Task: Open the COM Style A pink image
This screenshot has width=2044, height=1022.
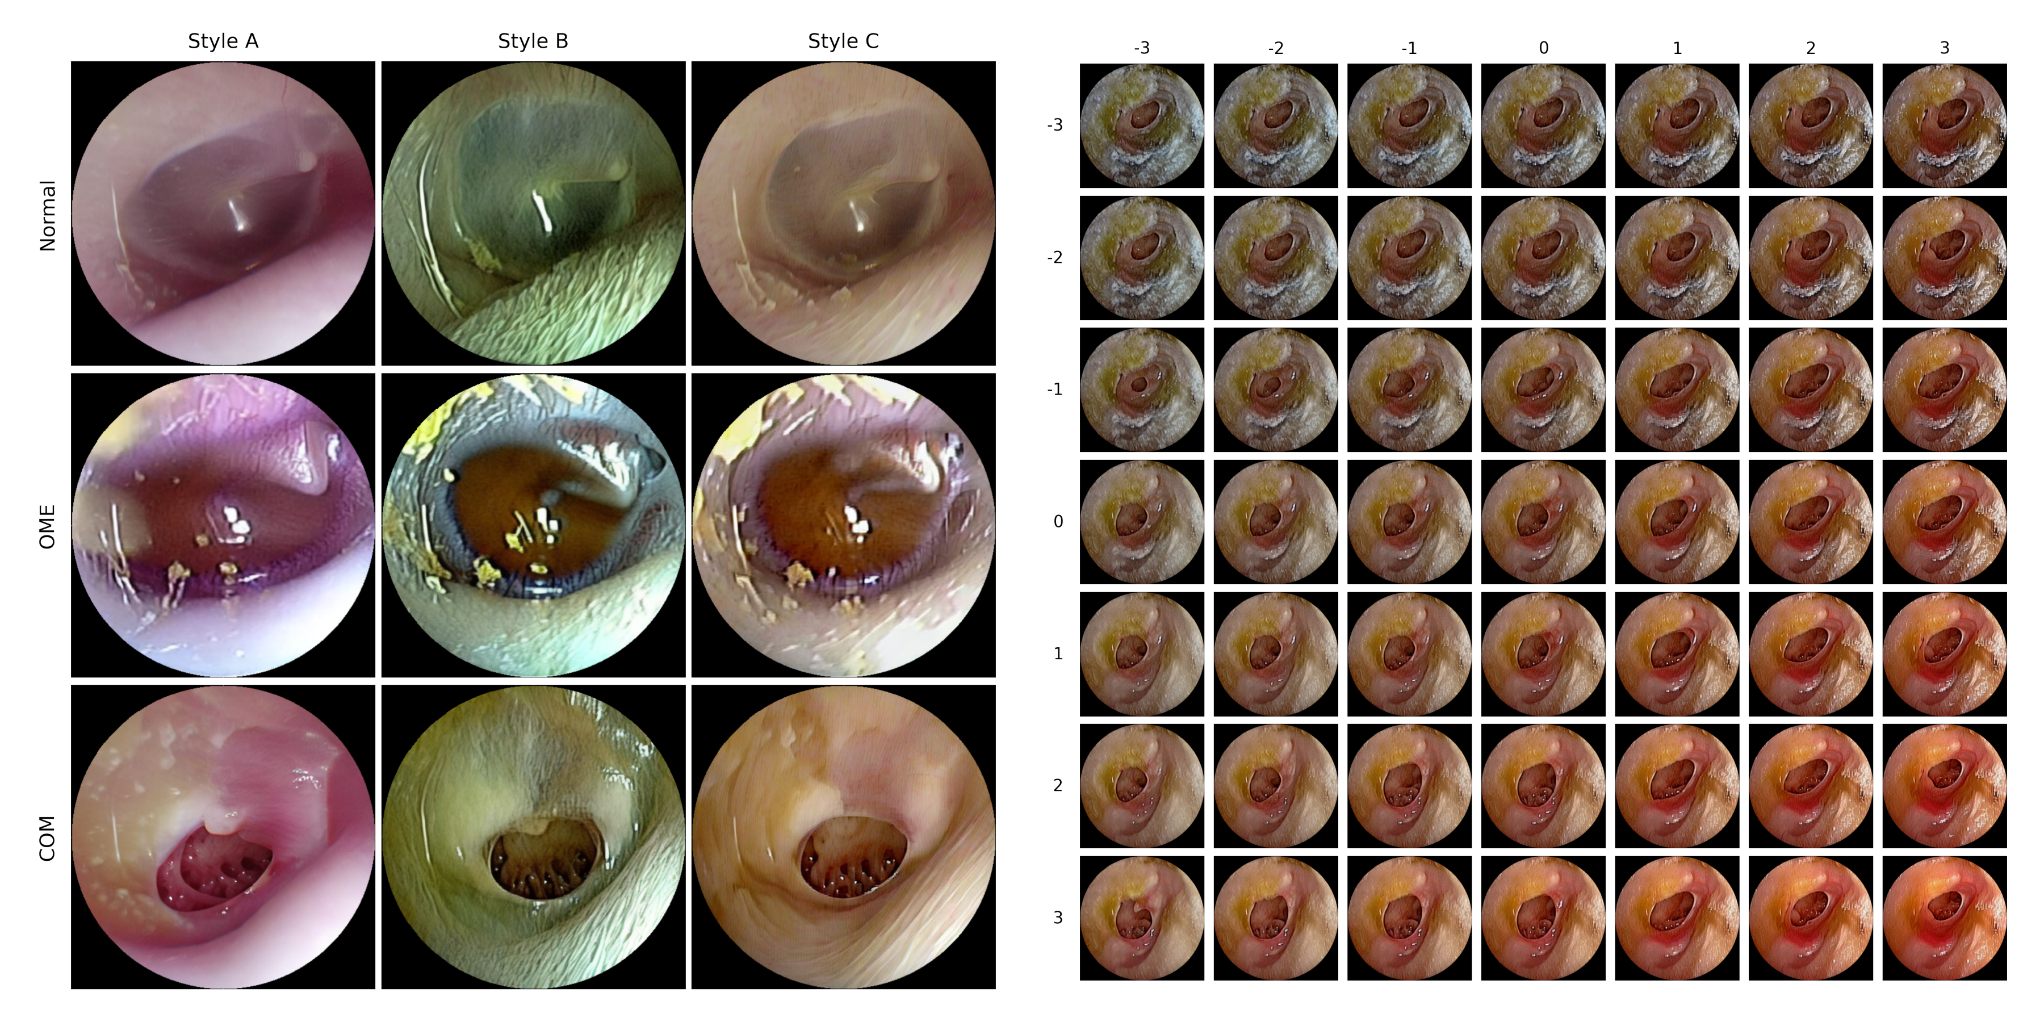Action: (223, 836)
